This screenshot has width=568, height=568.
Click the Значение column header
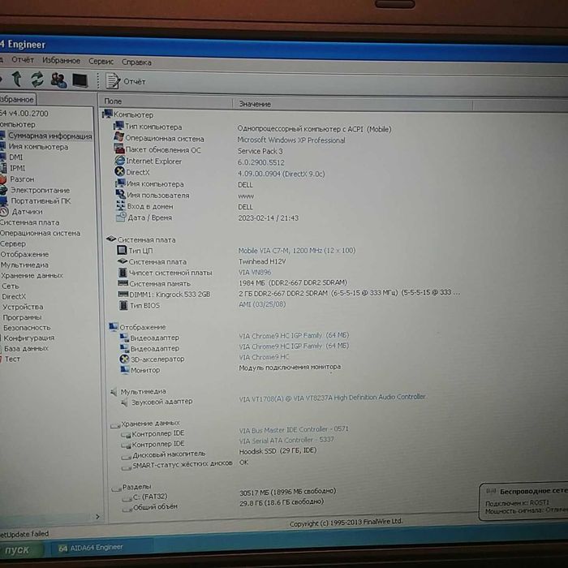[x=353, y=105]
